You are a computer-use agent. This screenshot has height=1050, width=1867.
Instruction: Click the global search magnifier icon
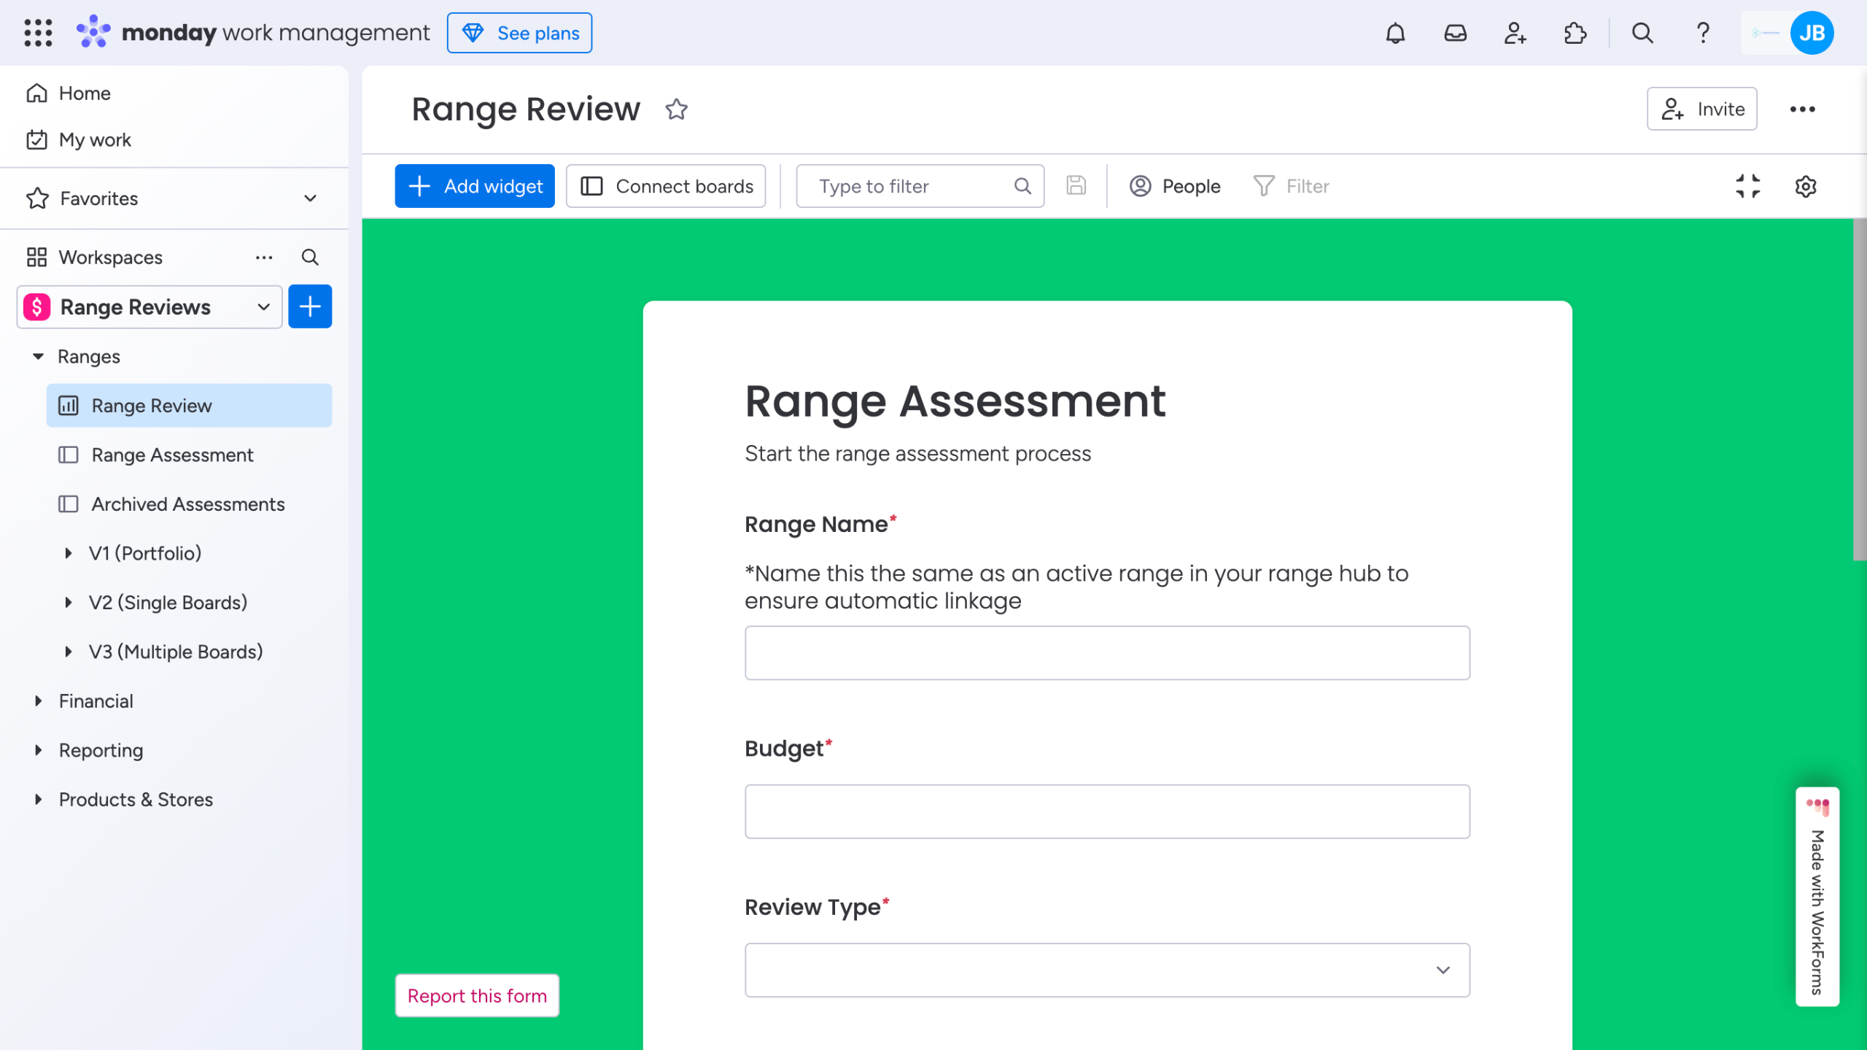1642,34
